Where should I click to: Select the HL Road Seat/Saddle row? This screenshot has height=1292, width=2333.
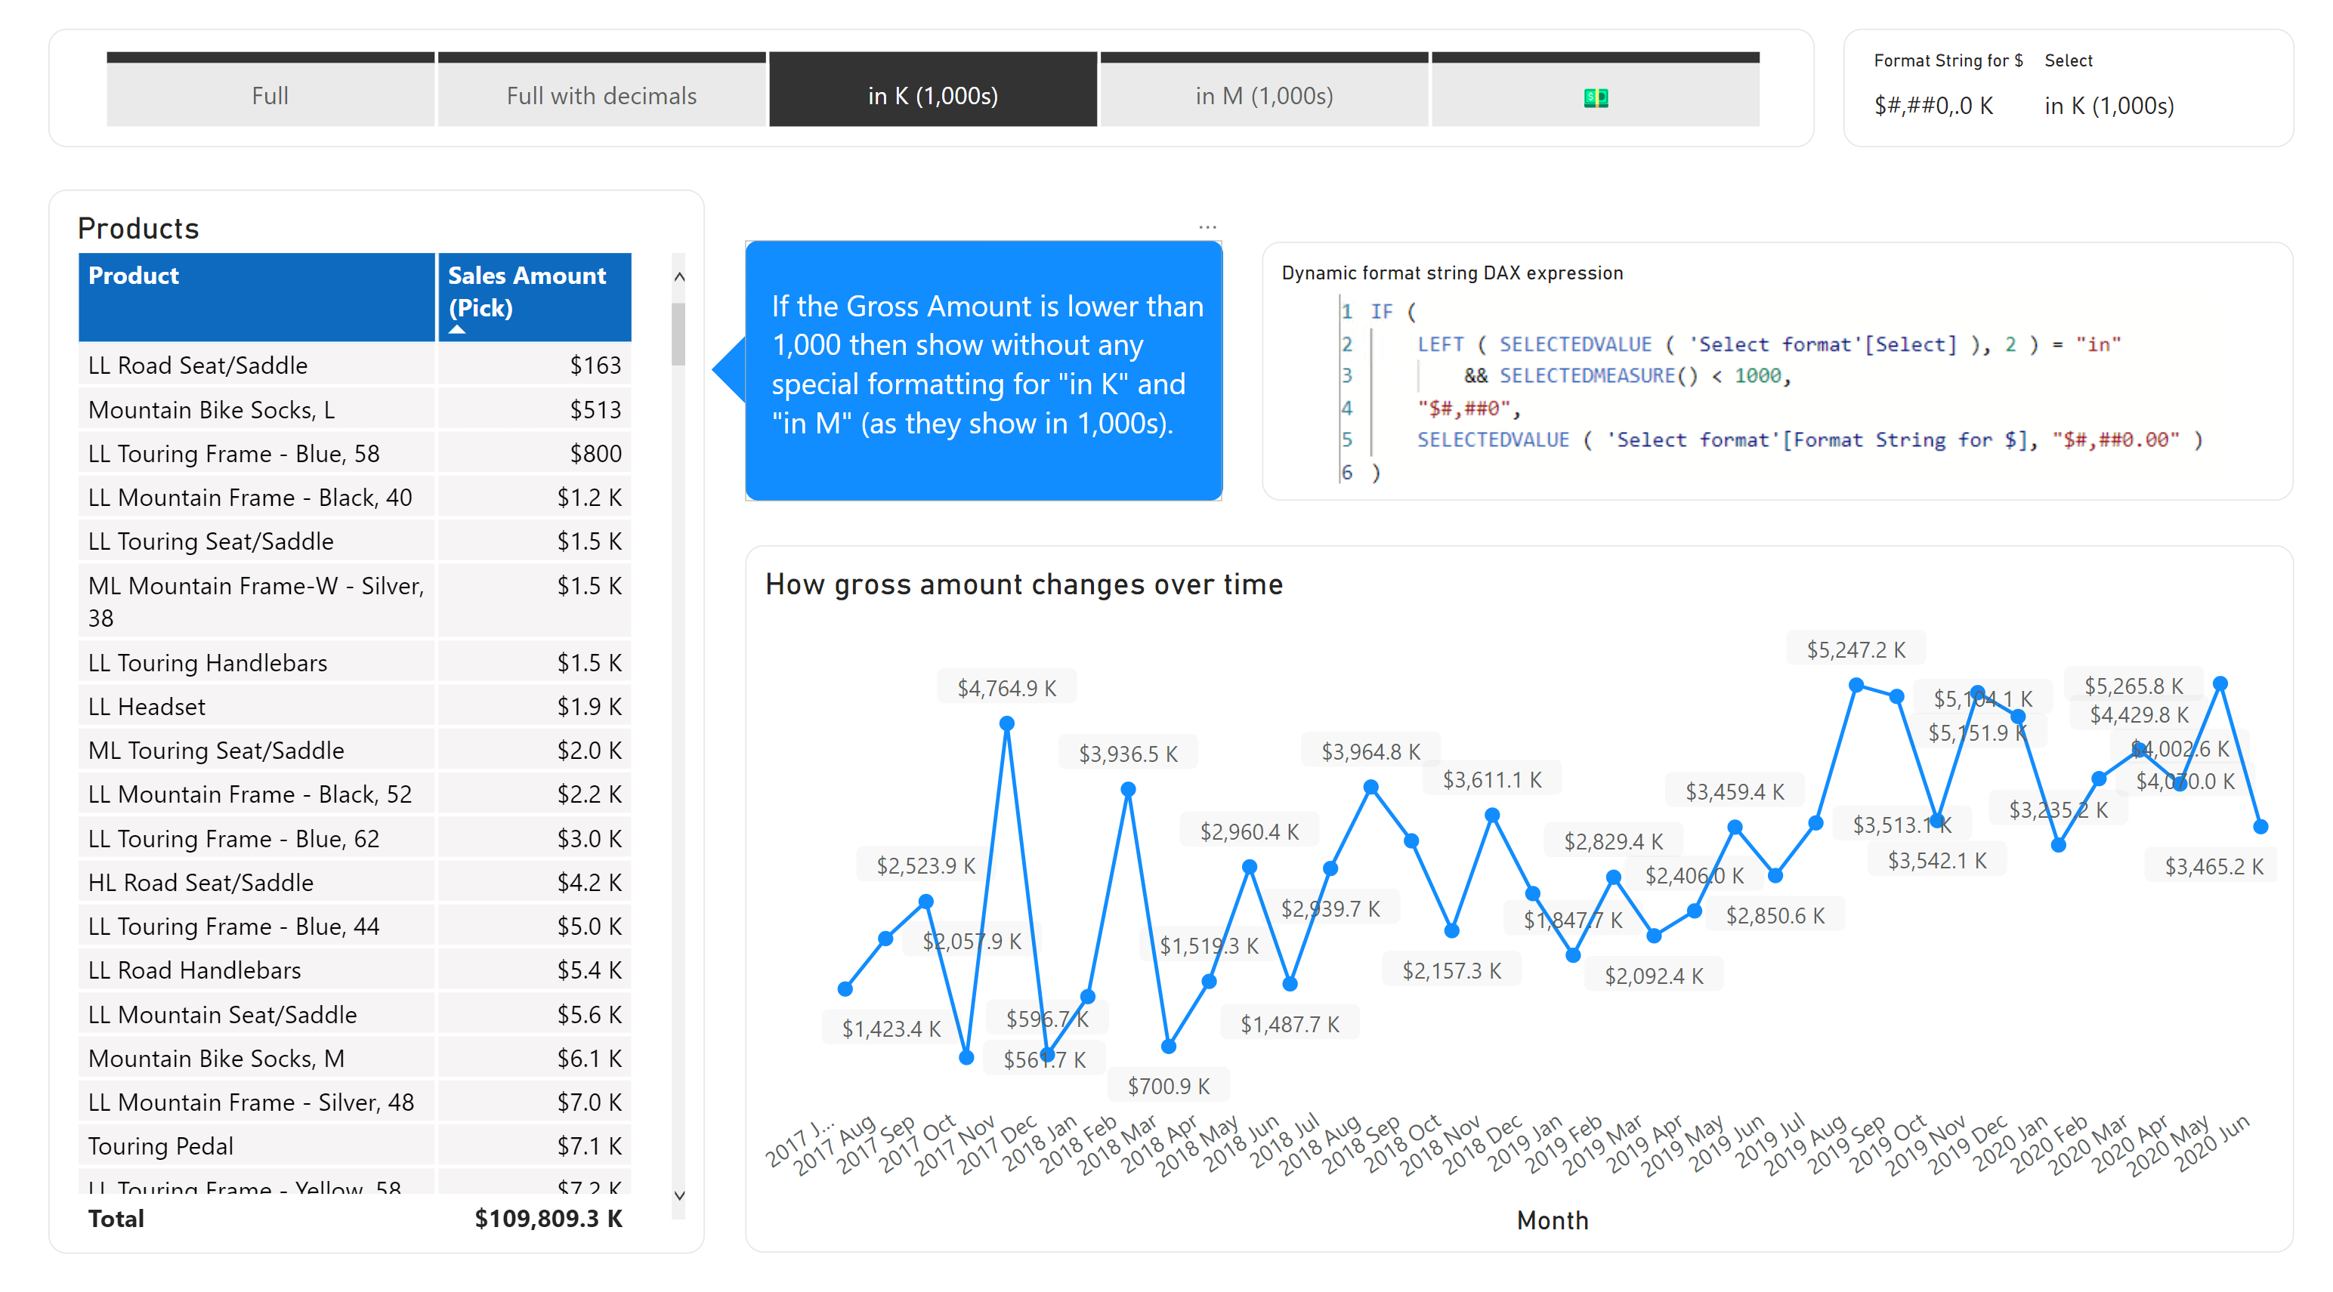tap(355, 882)
